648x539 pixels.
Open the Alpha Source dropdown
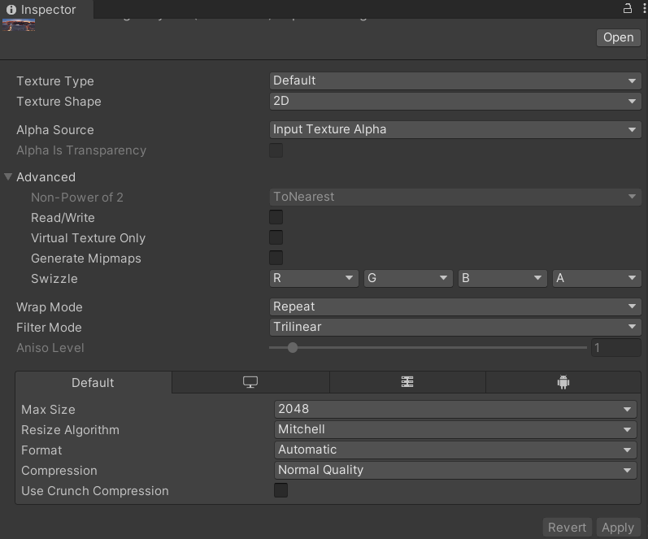(x=455, y=129)
